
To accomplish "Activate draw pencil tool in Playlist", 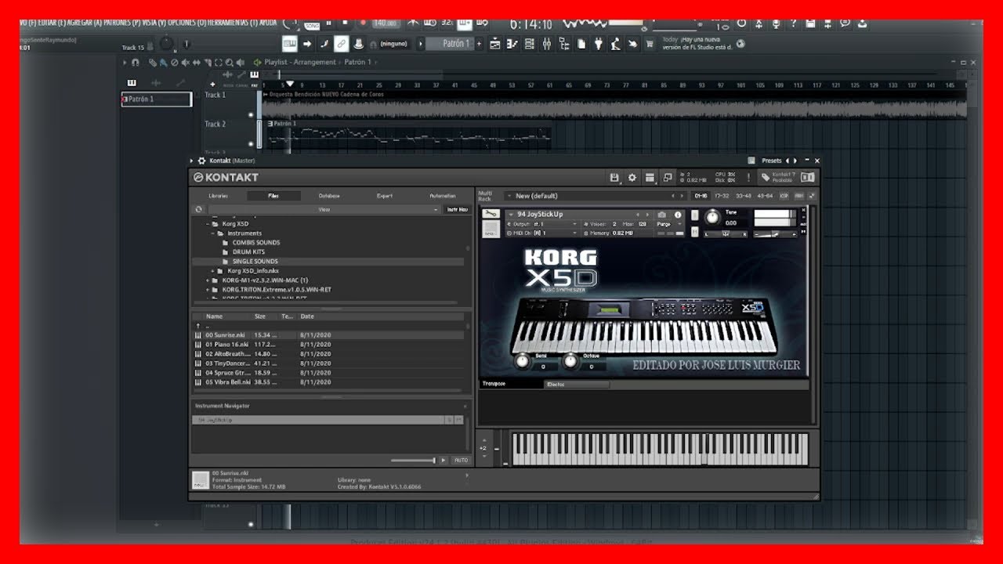I will (x=154, y=62).
